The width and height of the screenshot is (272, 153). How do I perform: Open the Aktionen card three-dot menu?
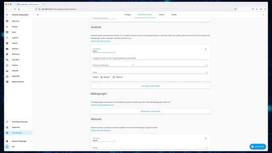click(206, 139)
